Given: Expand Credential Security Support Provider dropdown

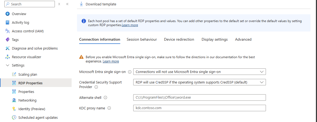Looking at the screenshot, I should point(199,82).
